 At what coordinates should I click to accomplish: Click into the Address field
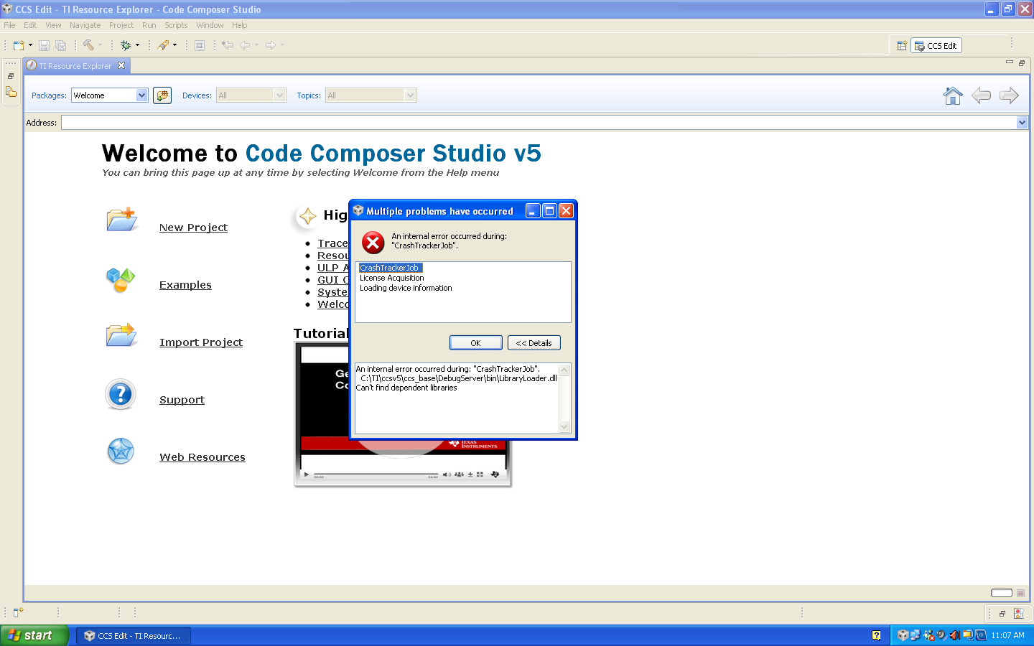tap(539, 123)
